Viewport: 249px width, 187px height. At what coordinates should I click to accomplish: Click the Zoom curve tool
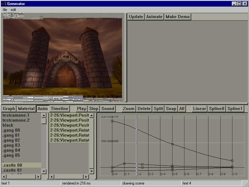pyautogui.click(x=129, y=109)
